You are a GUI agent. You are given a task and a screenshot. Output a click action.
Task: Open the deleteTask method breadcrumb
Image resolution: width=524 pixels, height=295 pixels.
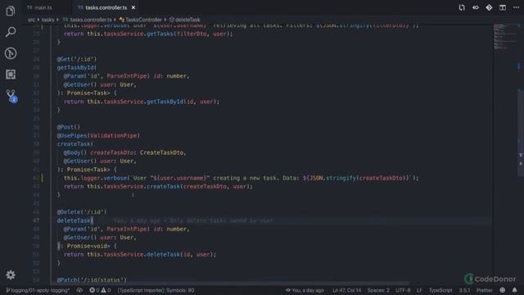185,20
